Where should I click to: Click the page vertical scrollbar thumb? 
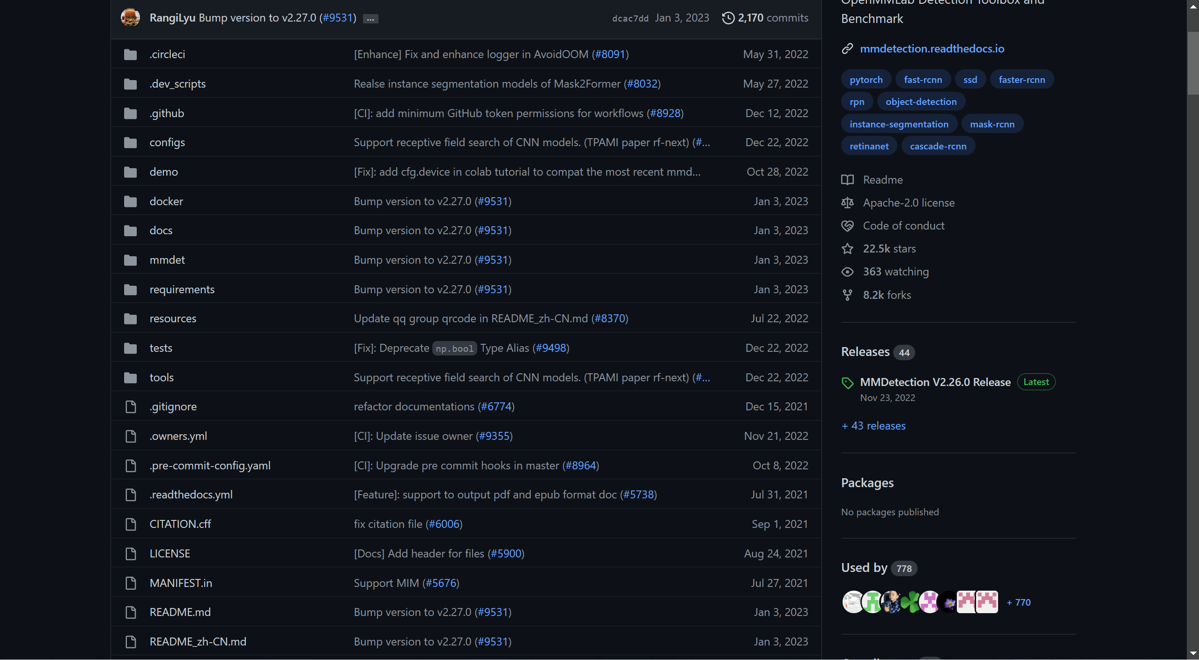point(1193,63)
